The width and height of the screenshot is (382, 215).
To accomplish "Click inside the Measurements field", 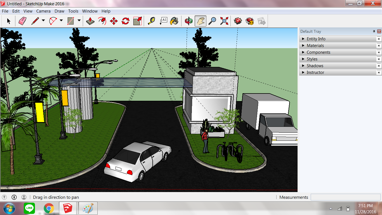I will (345, 197).
